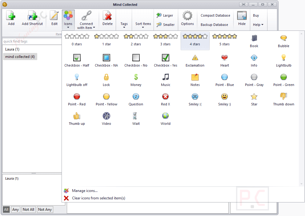Image resolution: width=305 pixels, height=216 pixels.
Task: Click the Delete toolbar button
Action: [x=108, y=18]
